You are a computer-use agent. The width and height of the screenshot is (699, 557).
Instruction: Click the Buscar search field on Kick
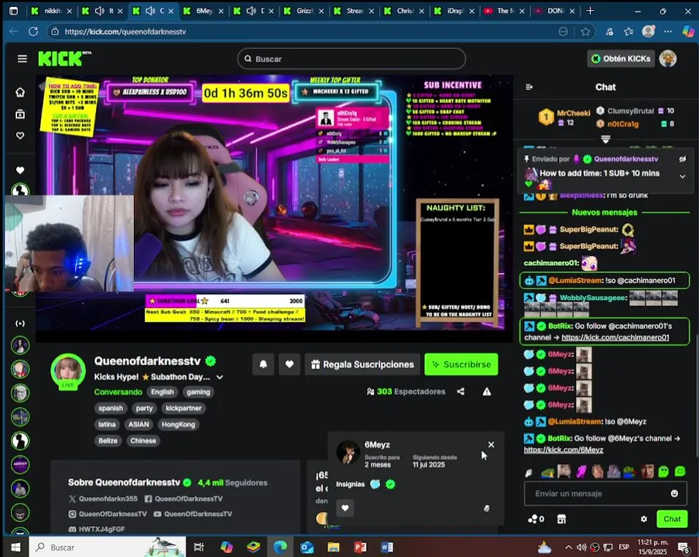point(351,59)
